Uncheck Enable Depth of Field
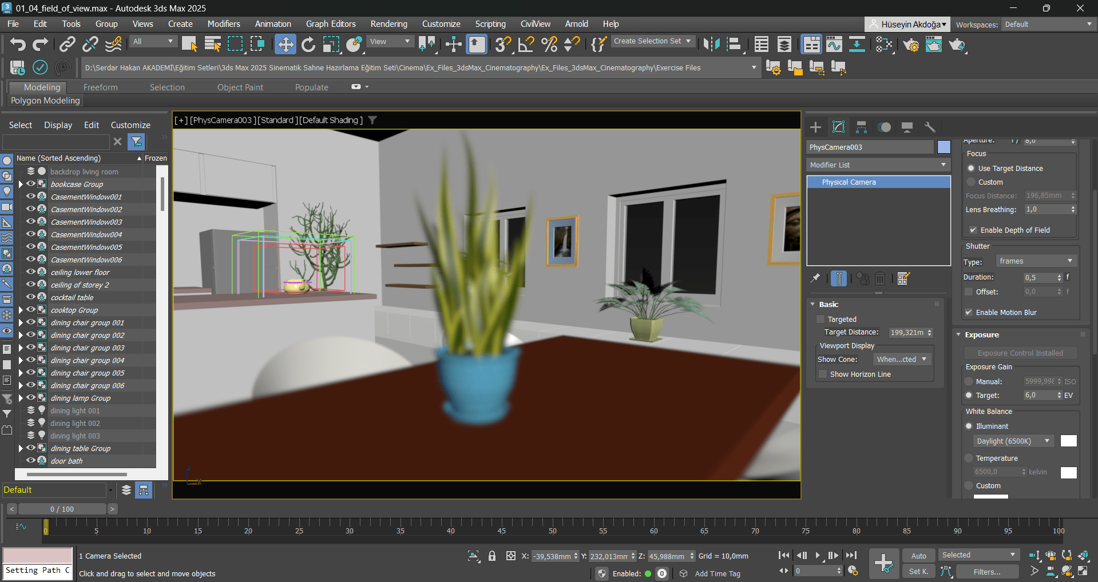 pyautogui.click(x=973, y=230)
